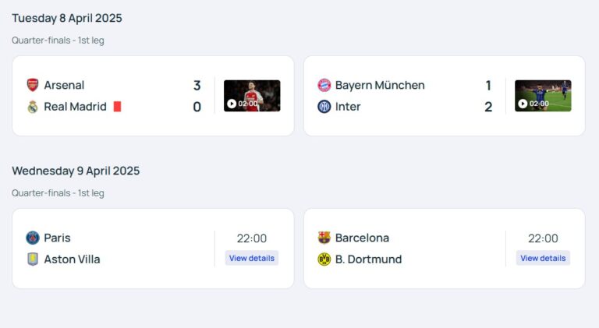Click the B. Dortmund club crest

point(324,259)
